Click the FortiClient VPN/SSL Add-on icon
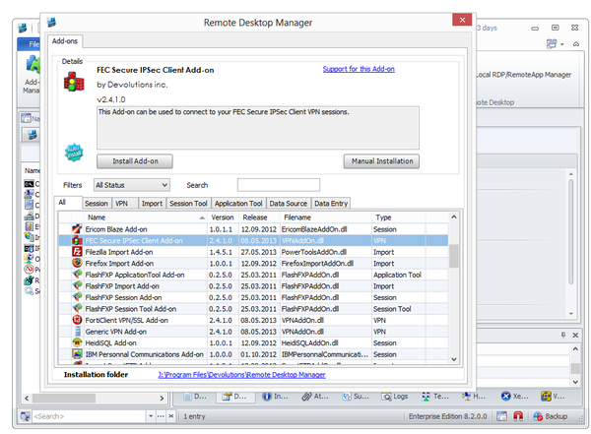The height and width of the screenshot is (434, 591). (x=77, y=320)
